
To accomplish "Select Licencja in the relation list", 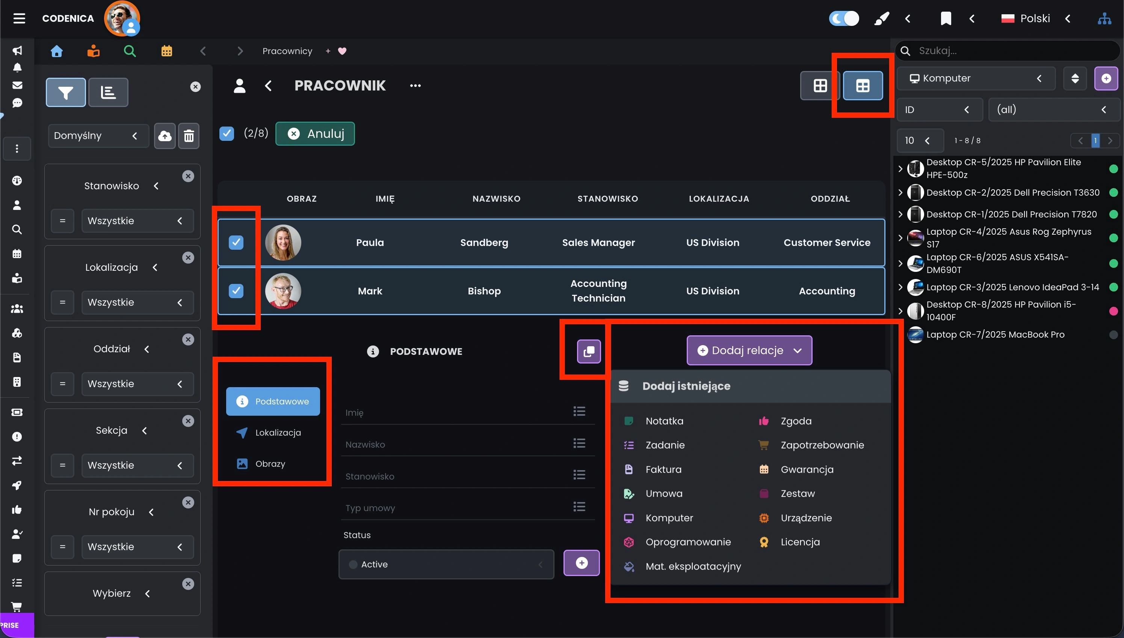I will click(799, 542).
